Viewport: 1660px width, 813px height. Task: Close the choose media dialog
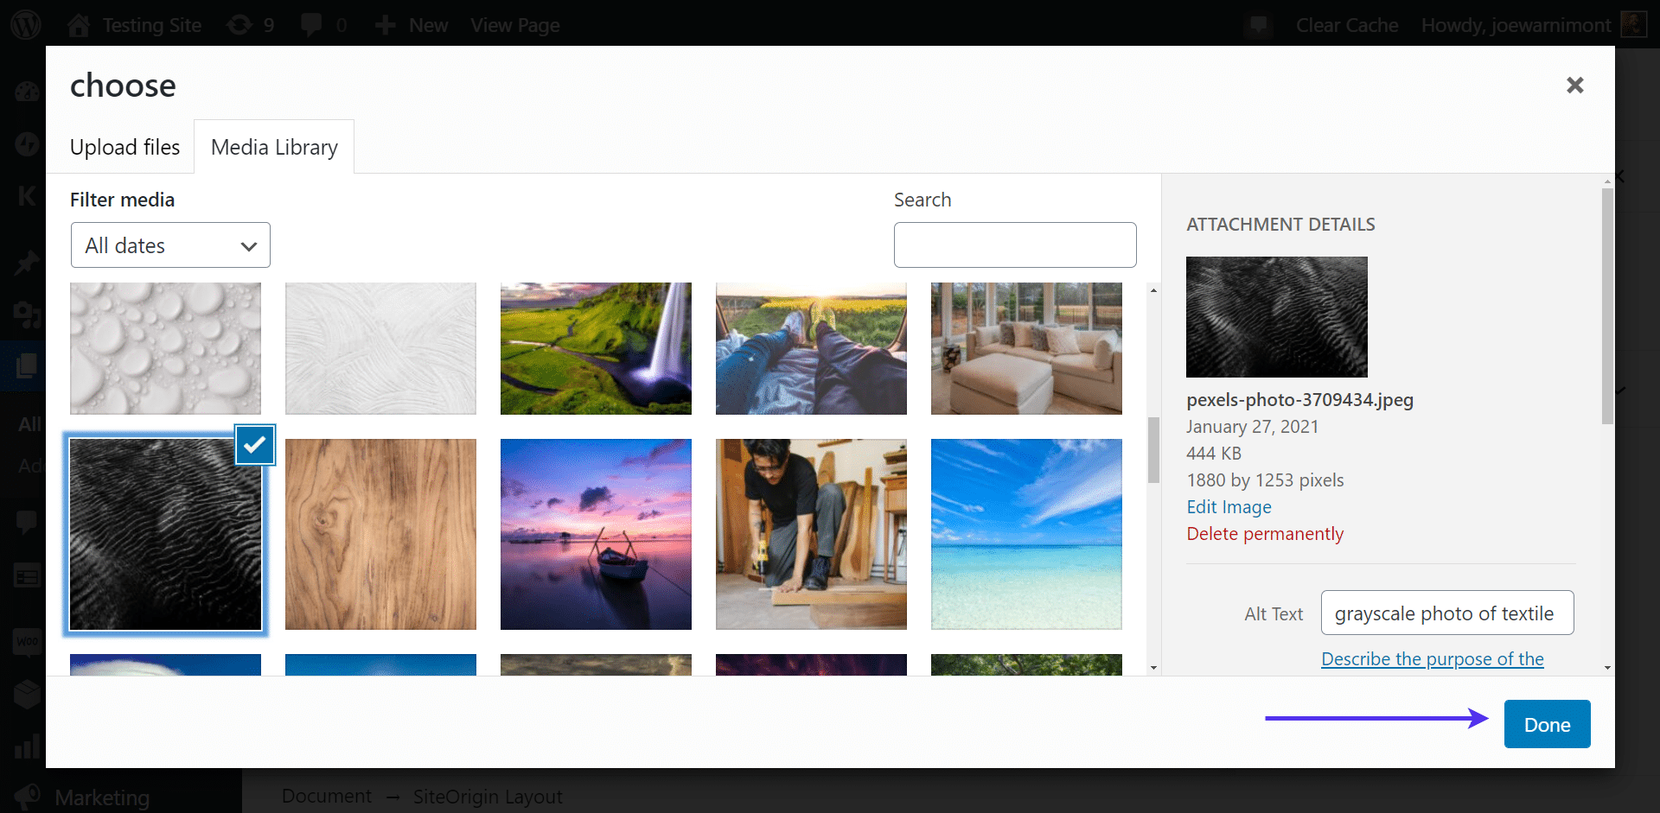[x=1574, y=85]
